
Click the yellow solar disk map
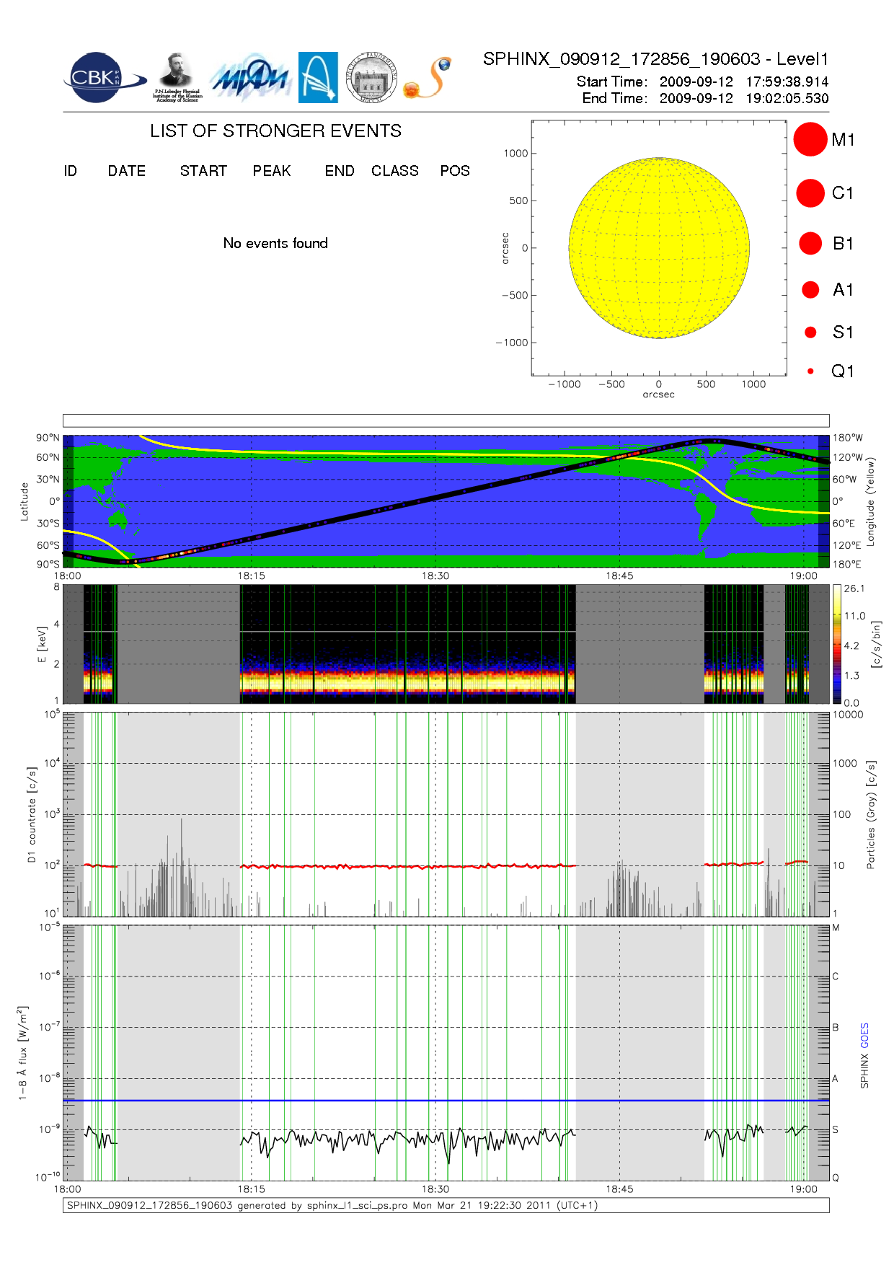click(658, 247)
